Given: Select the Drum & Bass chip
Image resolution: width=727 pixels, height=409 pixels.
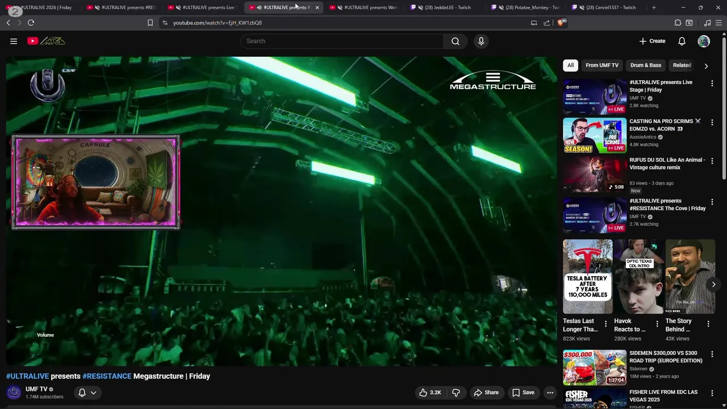Looking at the screenshot, I should pyautogui.click(x=646, y=65).
